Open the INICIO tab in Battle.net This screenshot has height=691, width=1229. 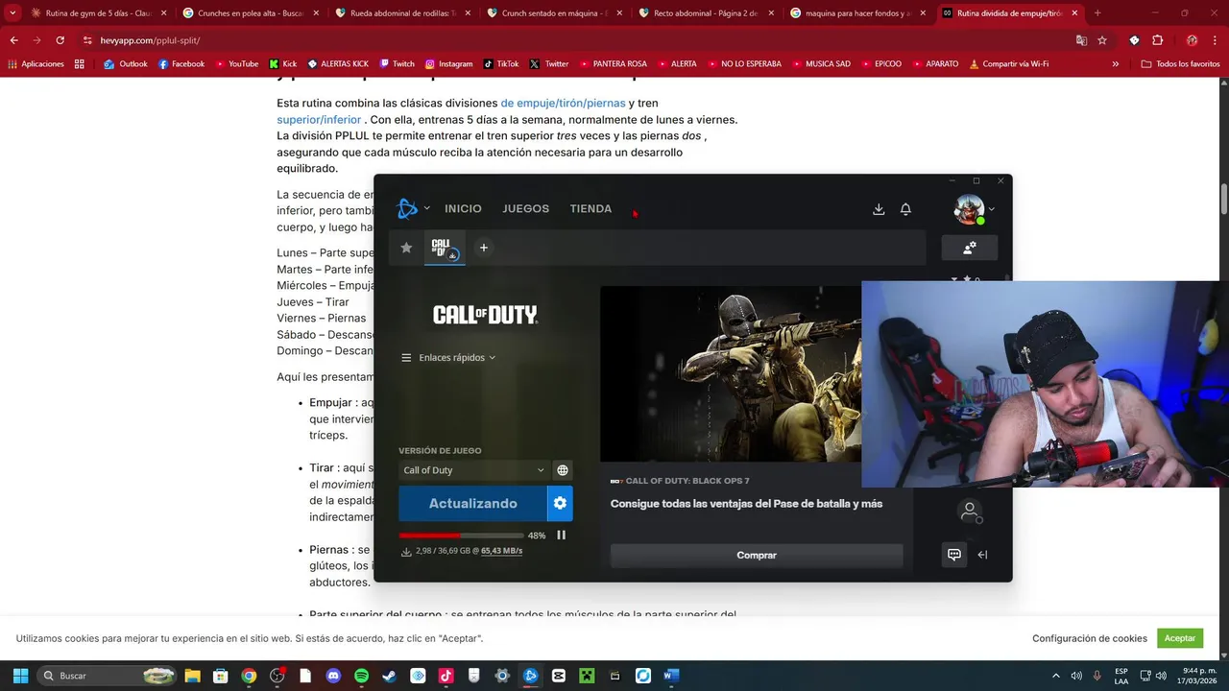[x=463, y=208]
